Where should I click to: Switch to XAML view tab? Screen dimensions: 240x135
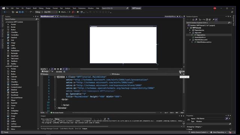click(59, 72)
